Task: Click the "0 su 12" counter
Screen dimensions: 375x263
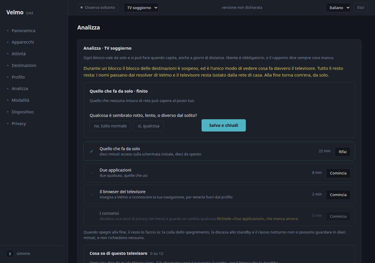Action: (x=157, y=254)
